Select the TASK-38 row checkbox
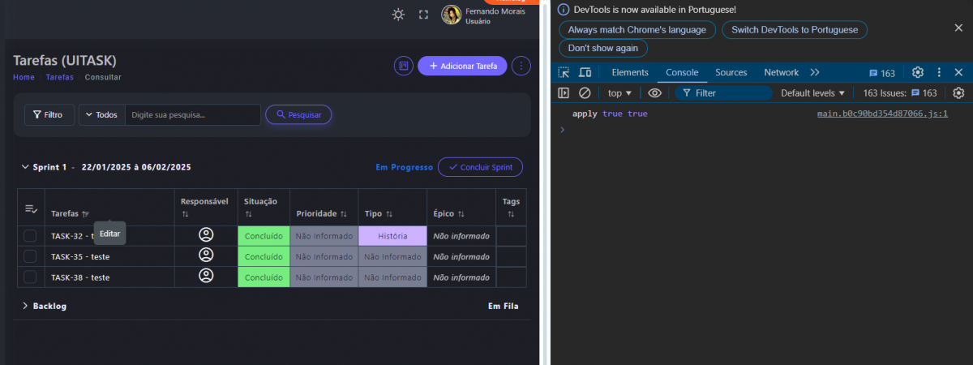Viewport: 973px width, 365px height. coord(30,277)
